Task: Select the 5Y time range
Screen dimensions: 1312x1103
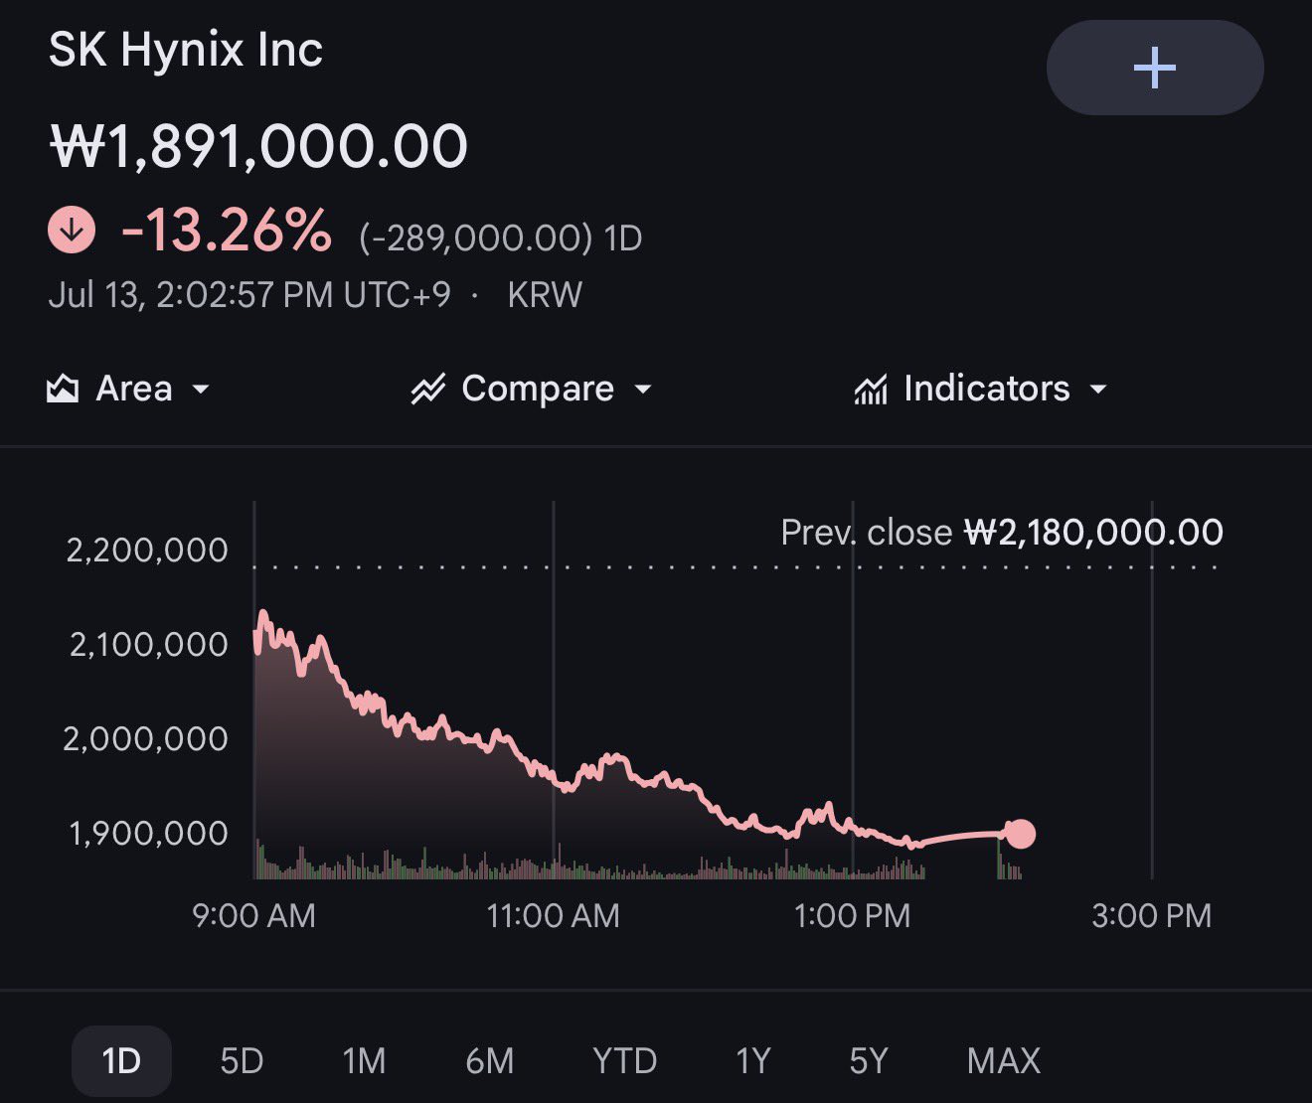Action: pos(868,1060)
